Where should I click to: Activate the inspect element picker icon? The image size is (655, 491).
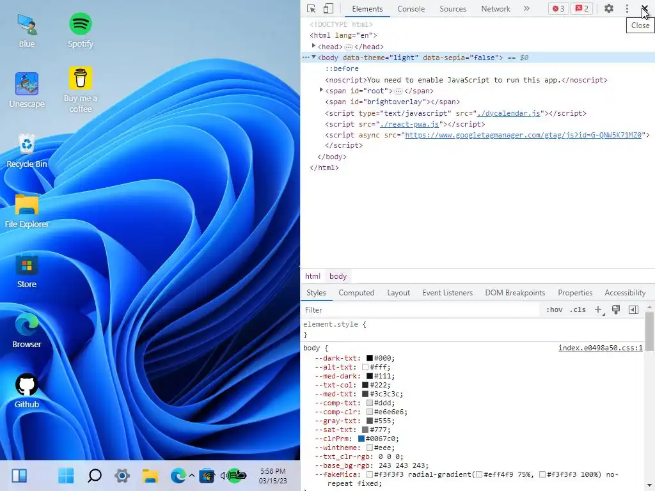click(x=311, y=9)
